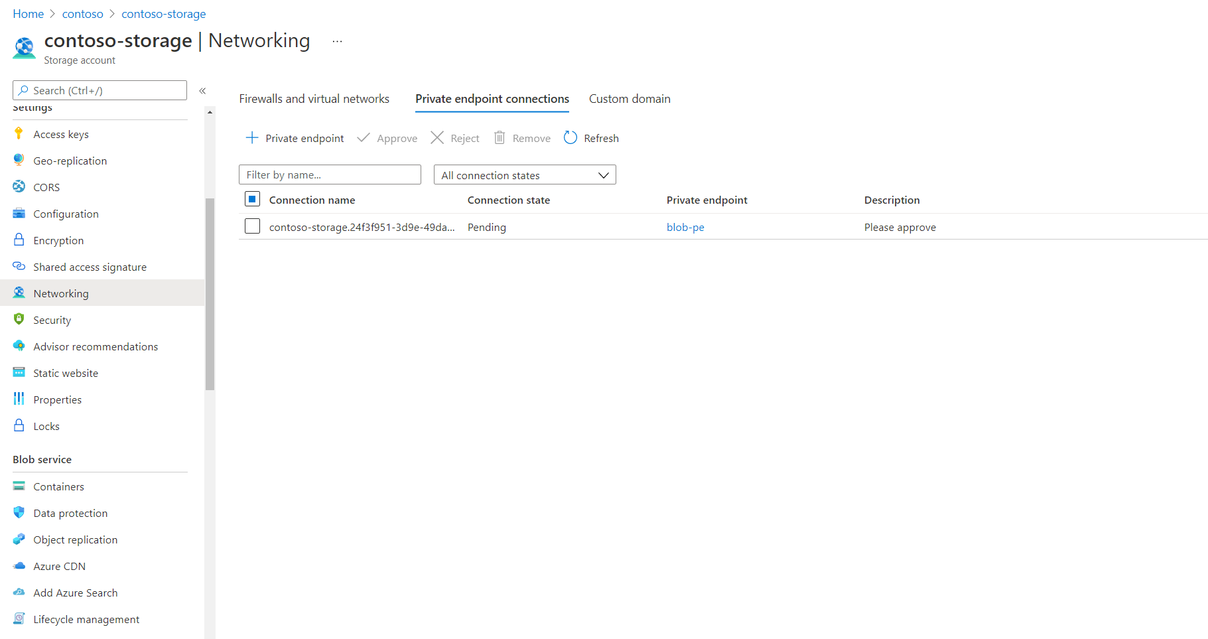Click the Pending connection state cell
The height and width of the screenshot is (639, 1208).
(487, 227)
